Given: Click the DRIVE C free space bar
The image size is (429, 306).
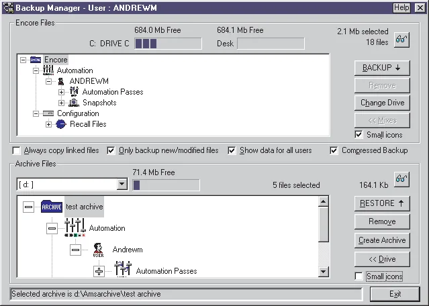Looking at the screenshot, I should (168, 44).
